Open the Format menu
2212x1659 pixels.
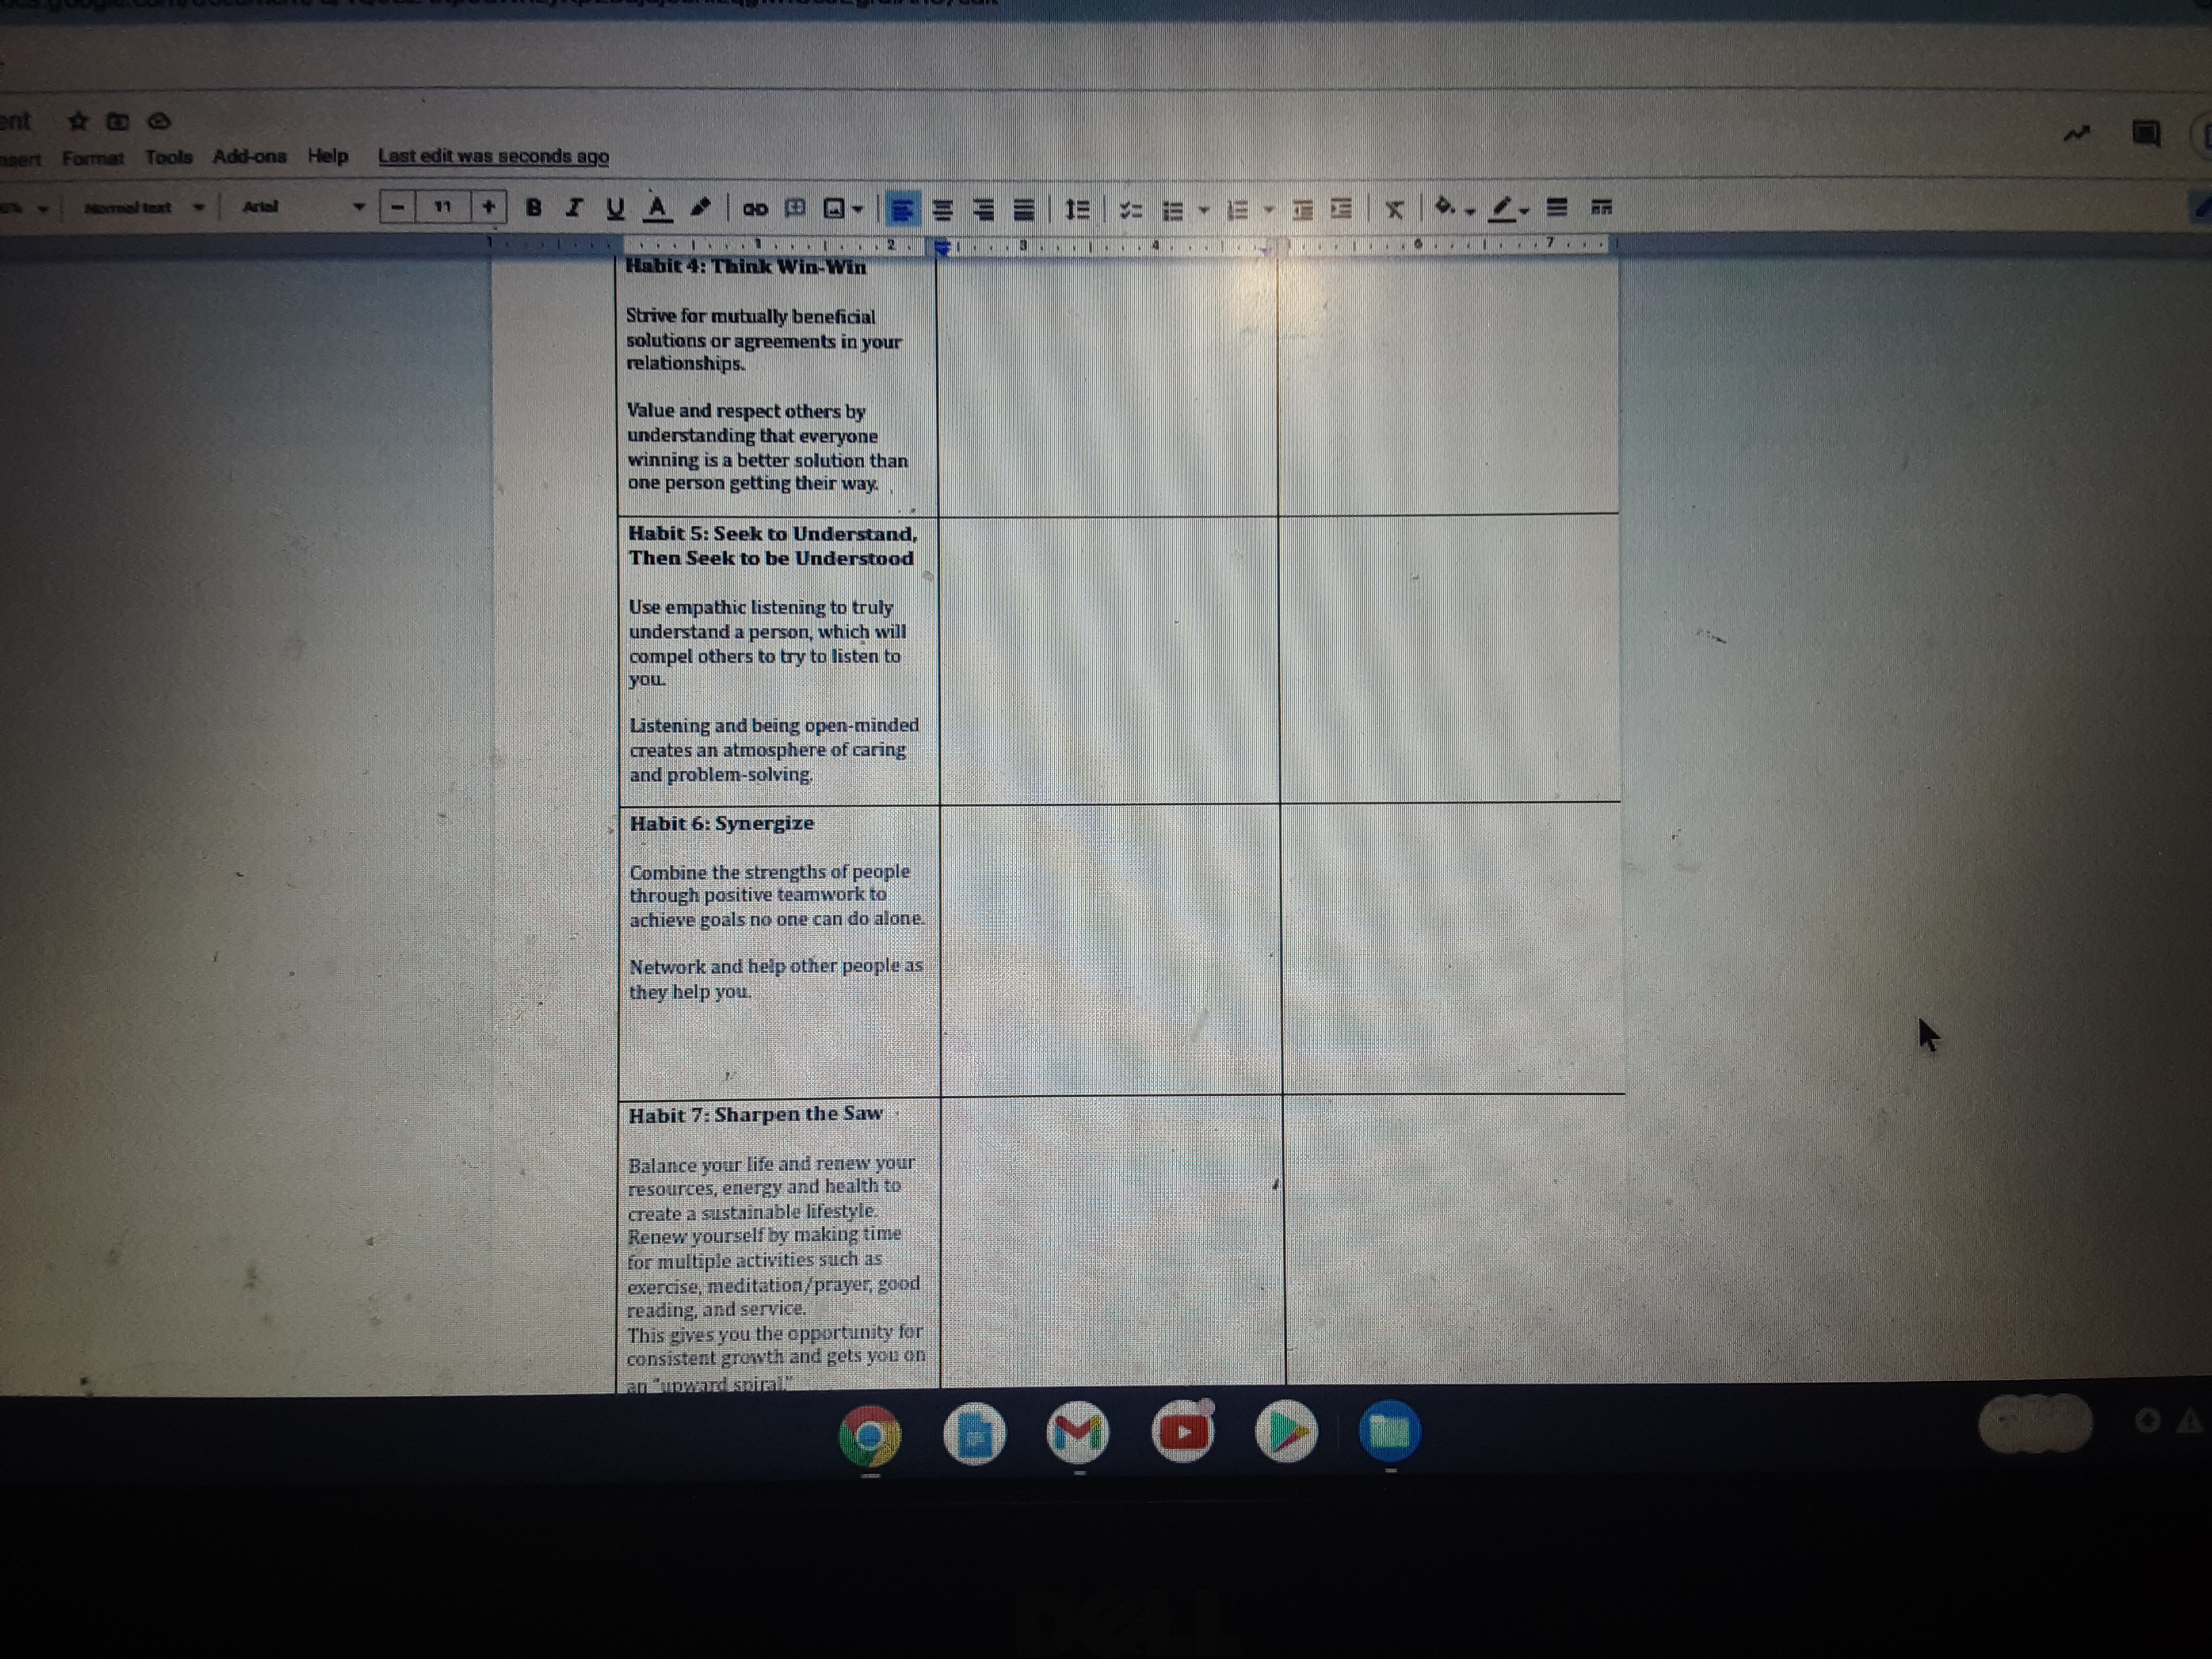click(x=93, y=157)
